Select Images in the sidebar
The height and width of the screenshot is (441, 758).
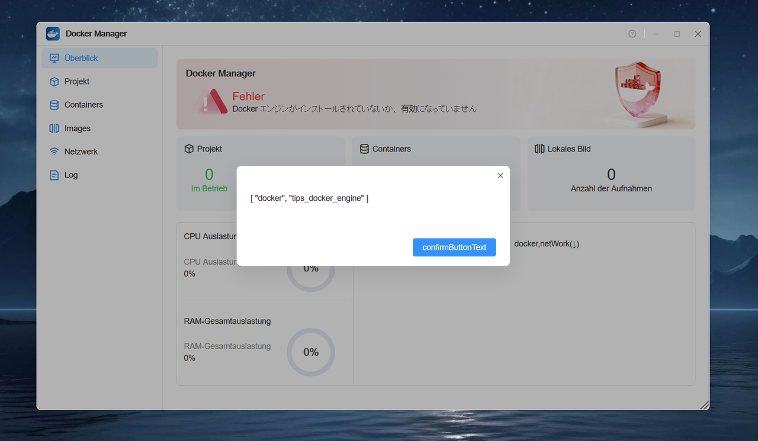[x=99, y=128]
